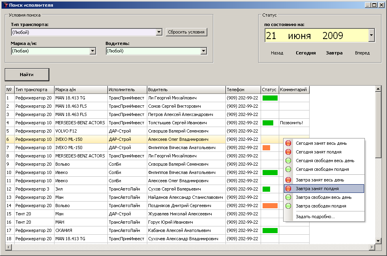The image size is (387, 256).
Task: Sort table by 'Исполнитель' column header
Action: [x=127, y=90]
